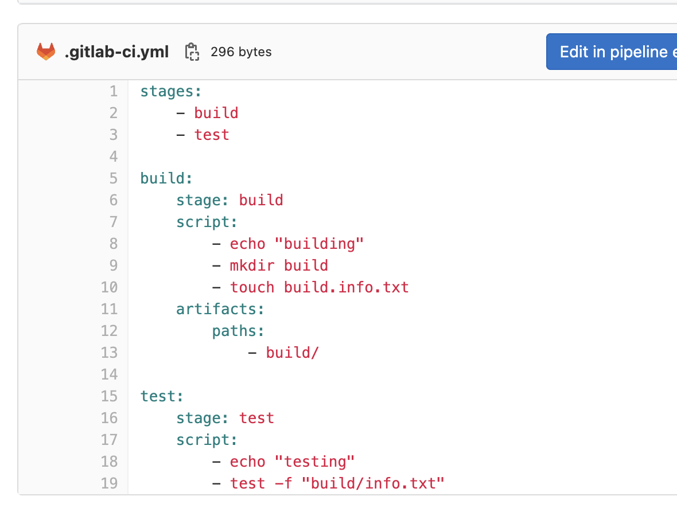This screenshot has height=508, width=677.
Task: Click line number 10 link
Action: [x=109, y=287]
